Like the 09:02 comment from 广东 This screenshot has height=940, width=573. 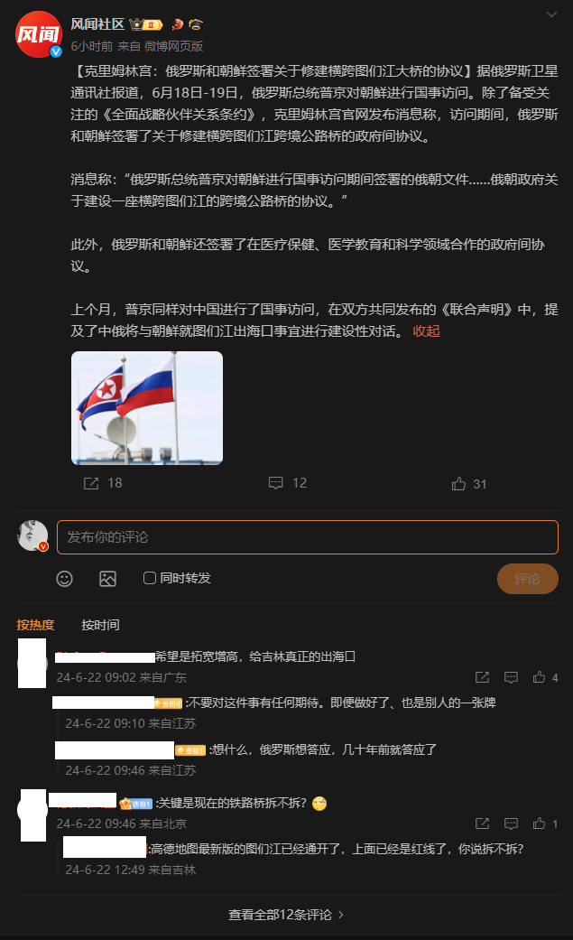540,677
